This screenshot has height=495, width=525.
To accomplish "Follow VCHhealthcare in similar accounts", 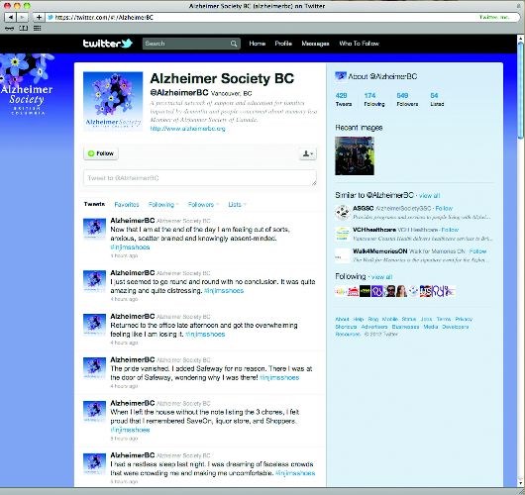I will 450,230.
